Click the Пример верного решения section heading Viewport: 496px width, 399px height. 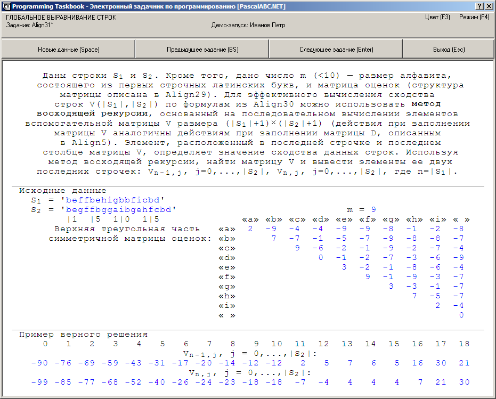point(83,335)
